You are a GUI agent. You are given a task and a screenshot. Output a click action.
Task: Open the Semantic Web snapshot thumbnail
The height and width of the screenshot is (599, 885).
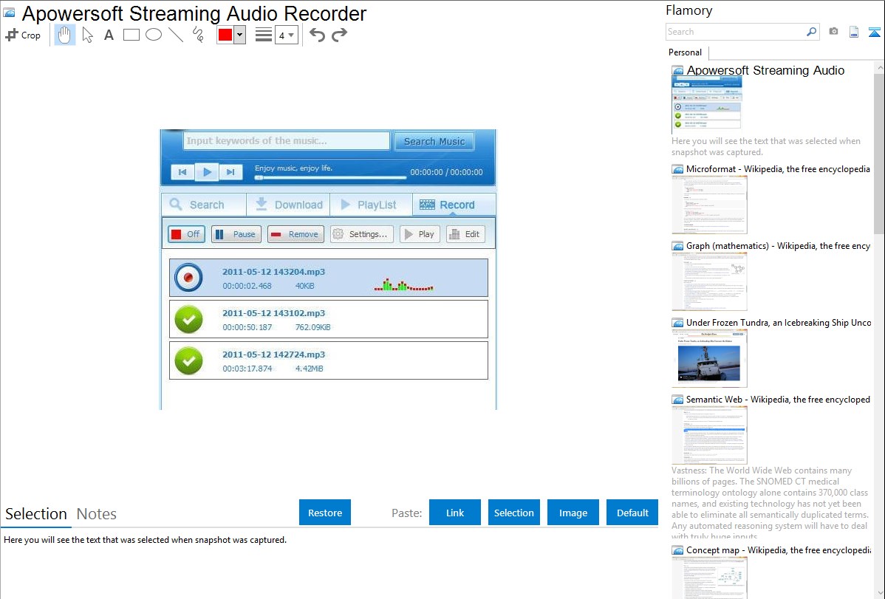pos(709,435)
